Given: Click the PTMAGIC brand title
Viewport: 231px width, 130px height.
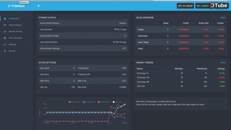Looking at the screenshot, I should (18, 6).
